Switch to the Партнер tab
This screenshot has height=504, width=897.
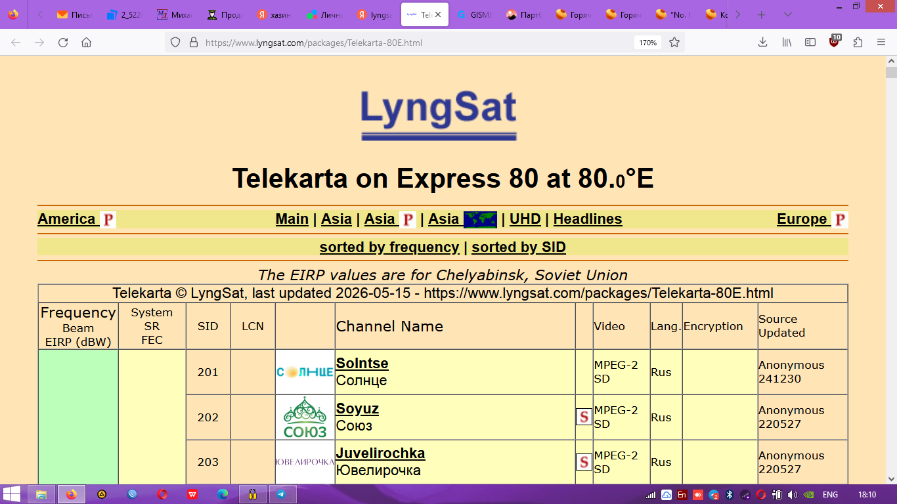click(x=525, y=14)
